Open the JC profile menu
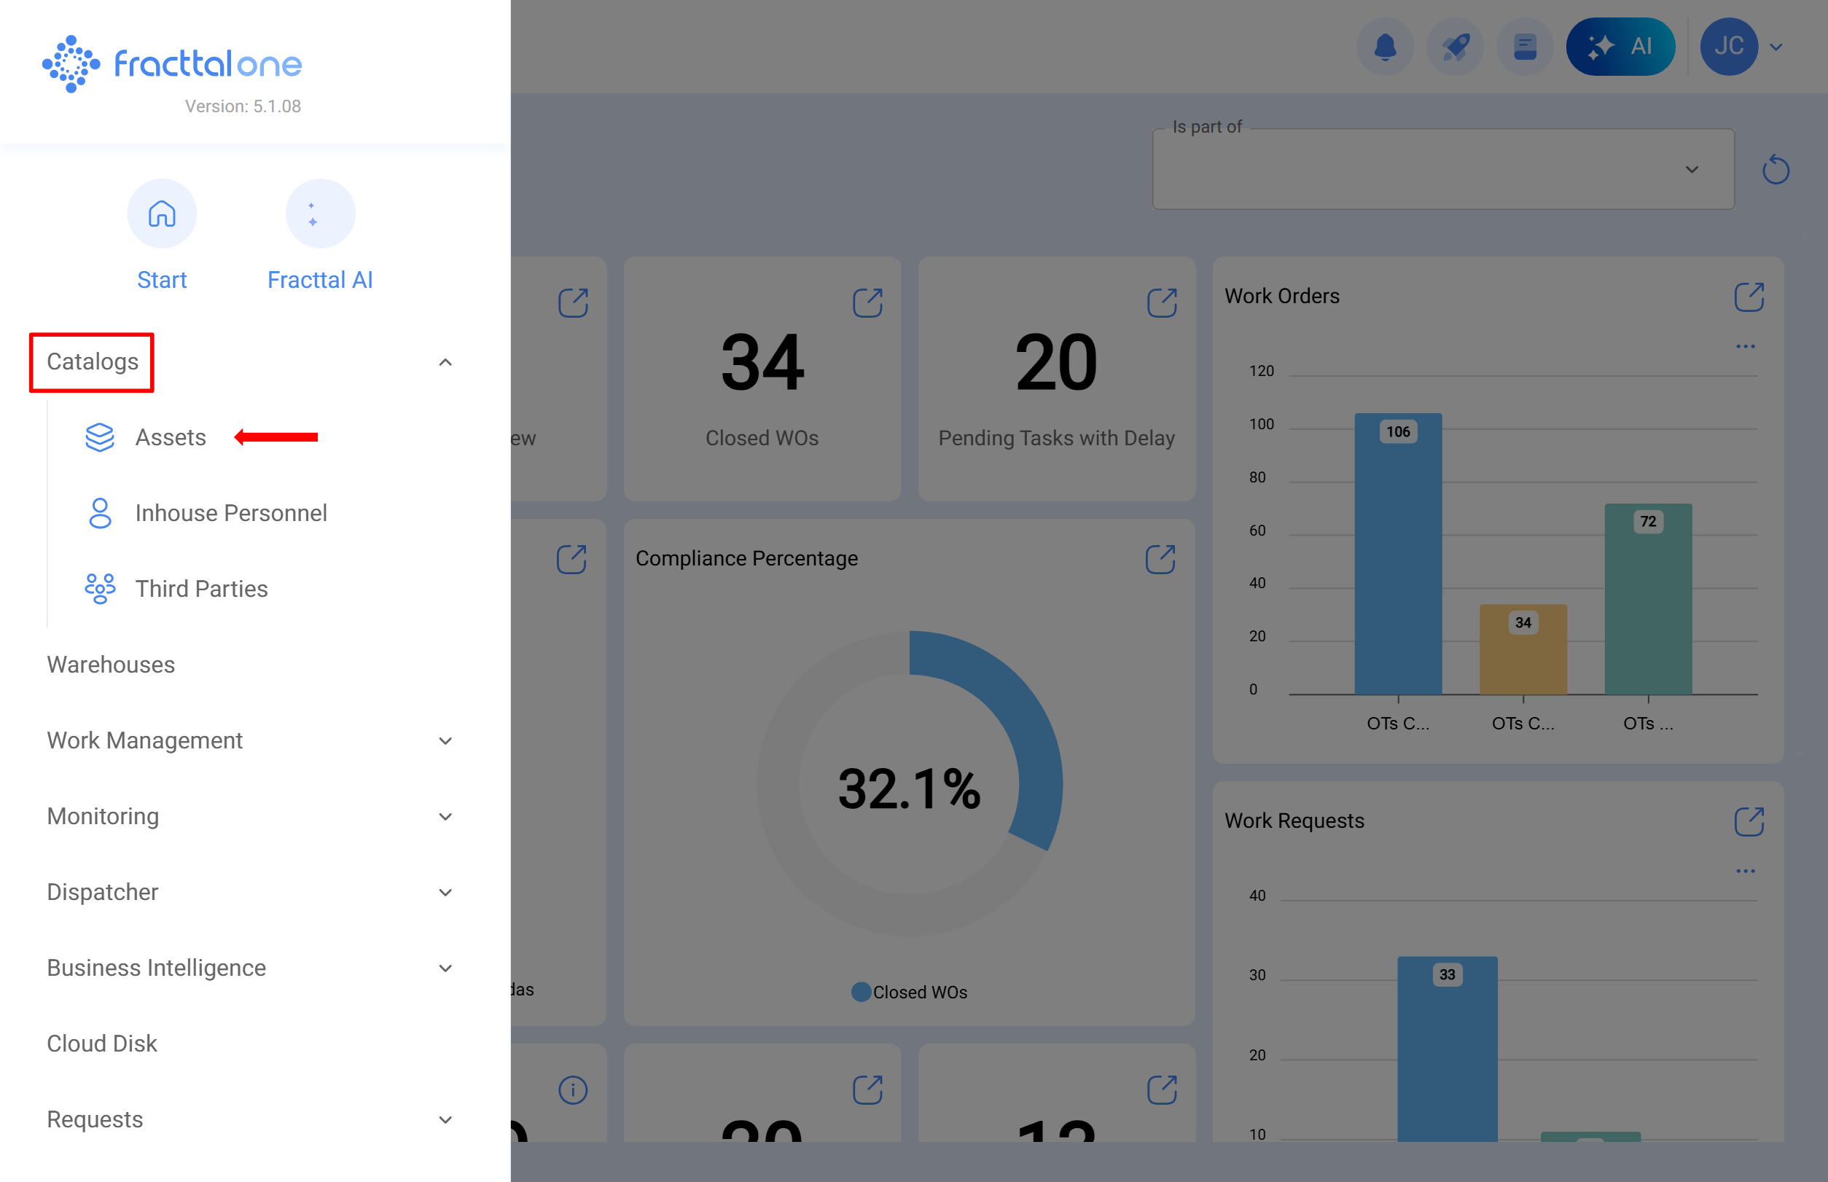1828x1182 pixels. 1729,46
